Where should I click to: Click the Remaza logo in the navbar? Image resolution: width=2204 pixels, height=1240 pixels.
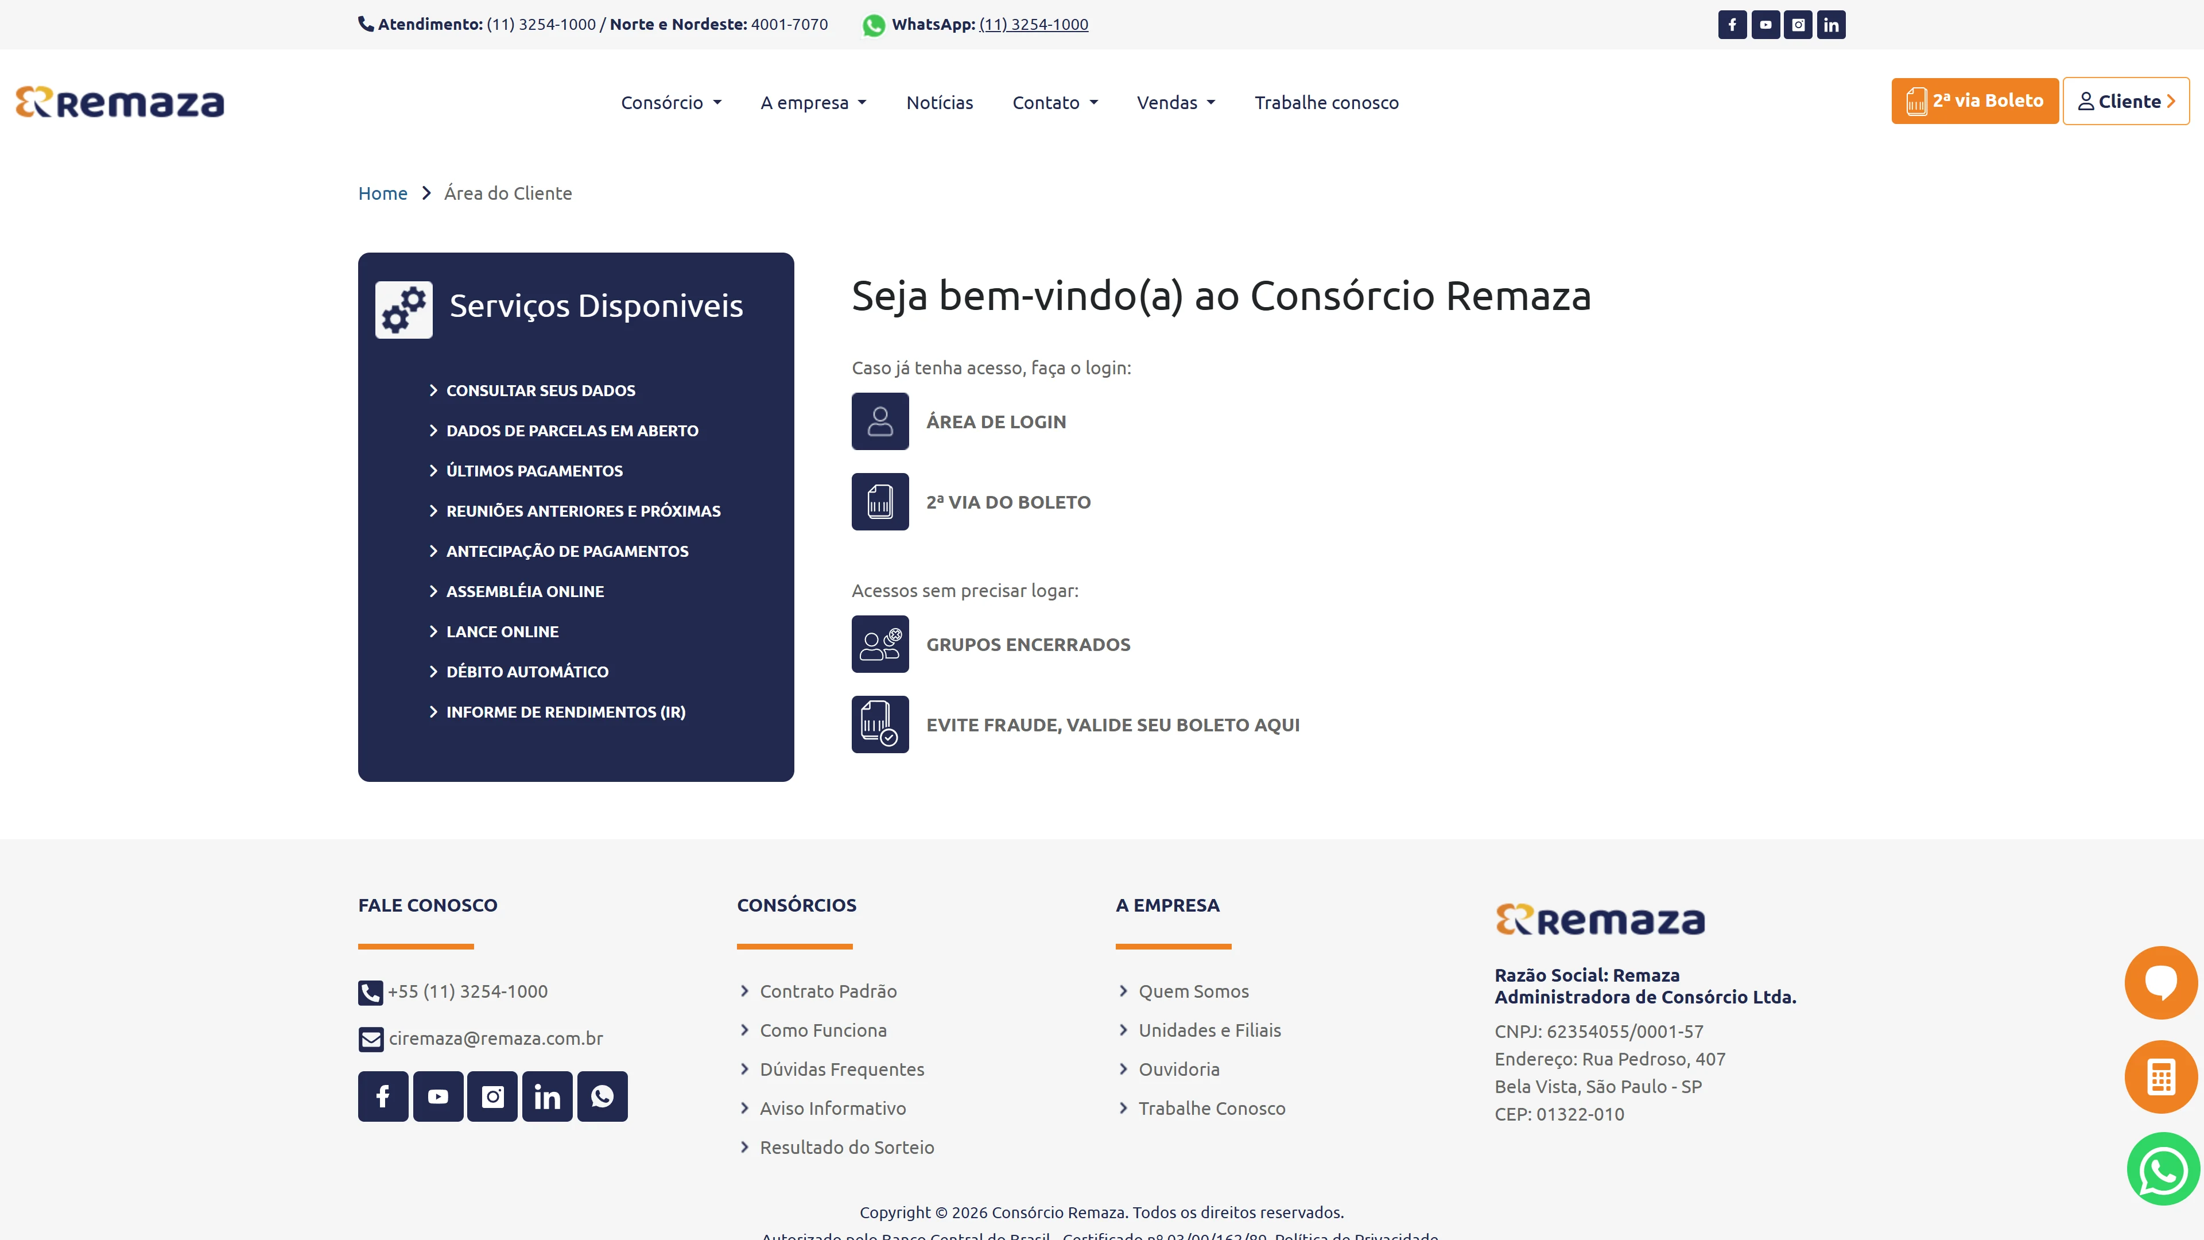(120, 102)
